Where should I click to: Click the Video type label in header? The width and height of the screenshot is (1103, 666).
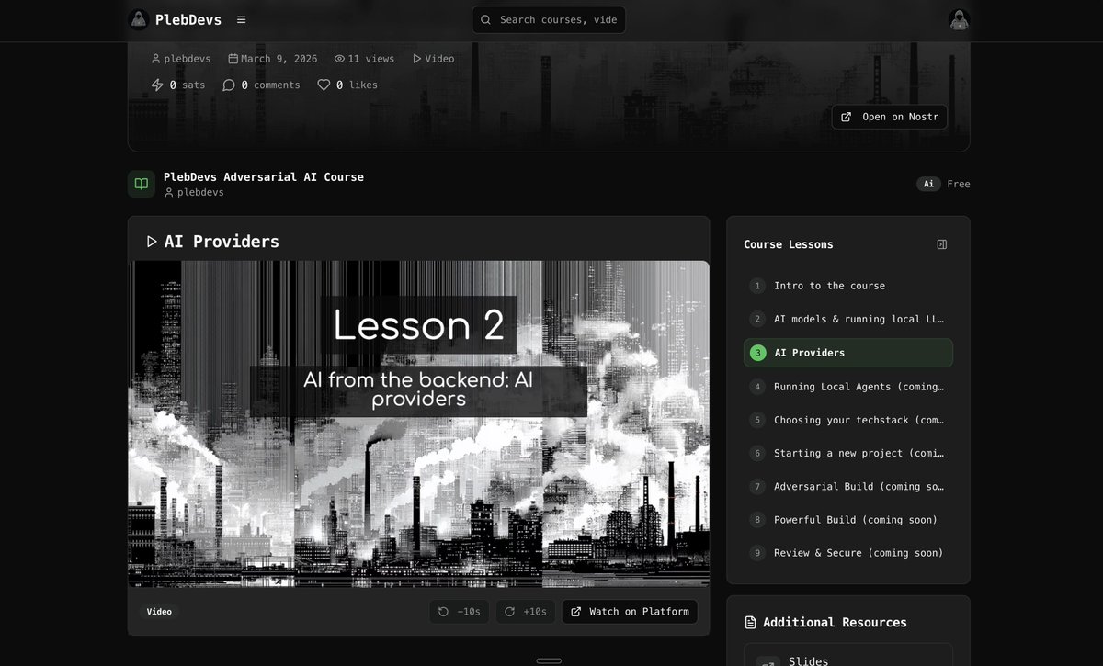tap(433, 59)
